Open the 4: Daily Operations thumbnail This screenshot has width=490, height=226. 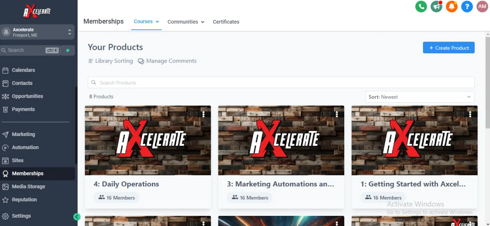[x=148, y=140]
